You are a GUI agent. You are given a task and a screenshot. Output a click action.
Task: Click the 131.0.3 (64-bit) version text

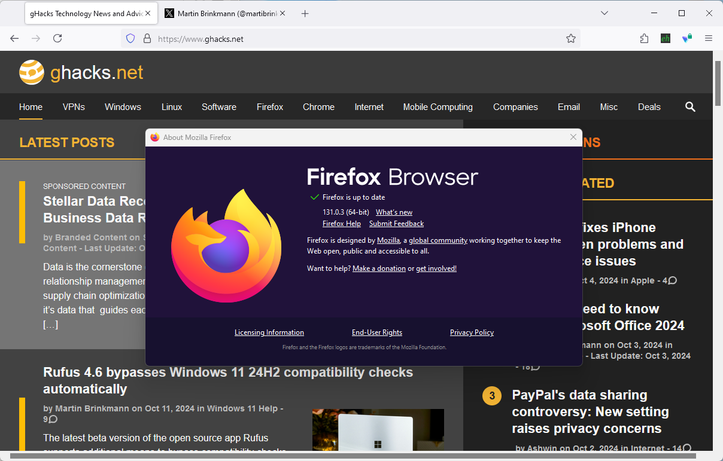(346, 212)
